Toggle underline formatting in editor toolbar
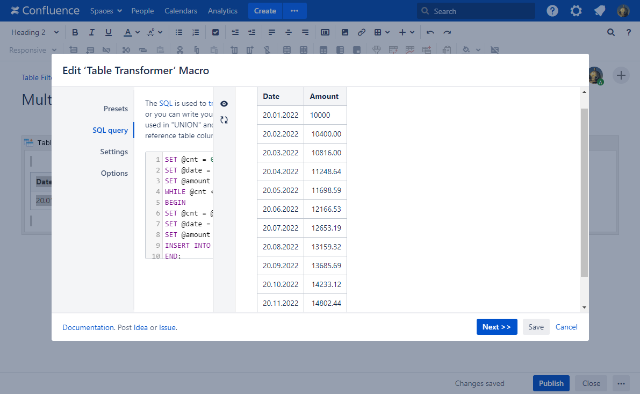 click(x=108, y=32)
